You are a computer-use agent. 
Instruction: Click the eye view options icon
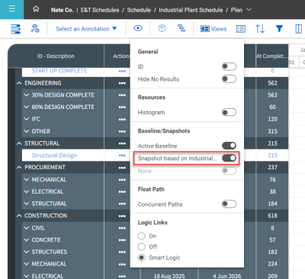pos(138,28)
